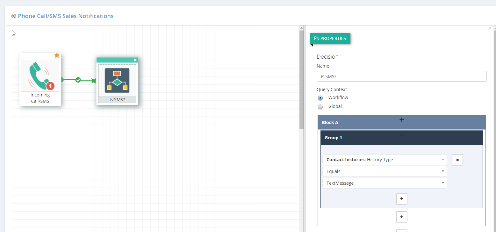The image size is (496, 232).
Task: Click the PROPERTIES tab header
Action: (x=330, y=38)
